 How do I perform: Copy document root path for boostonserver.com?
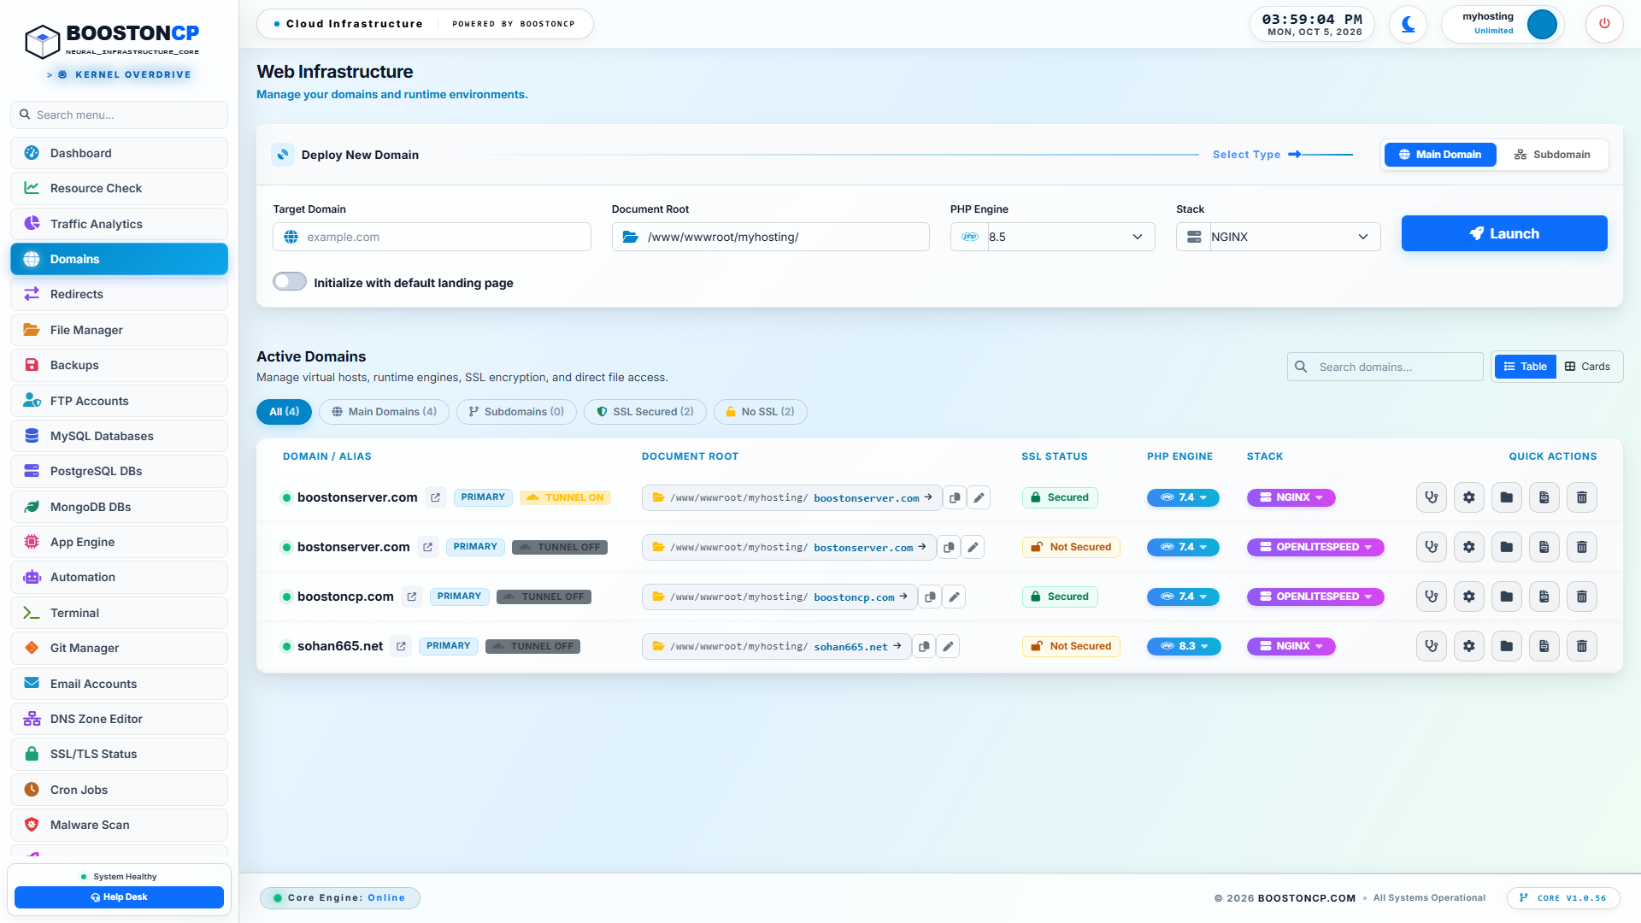click(x=955, y=497)
